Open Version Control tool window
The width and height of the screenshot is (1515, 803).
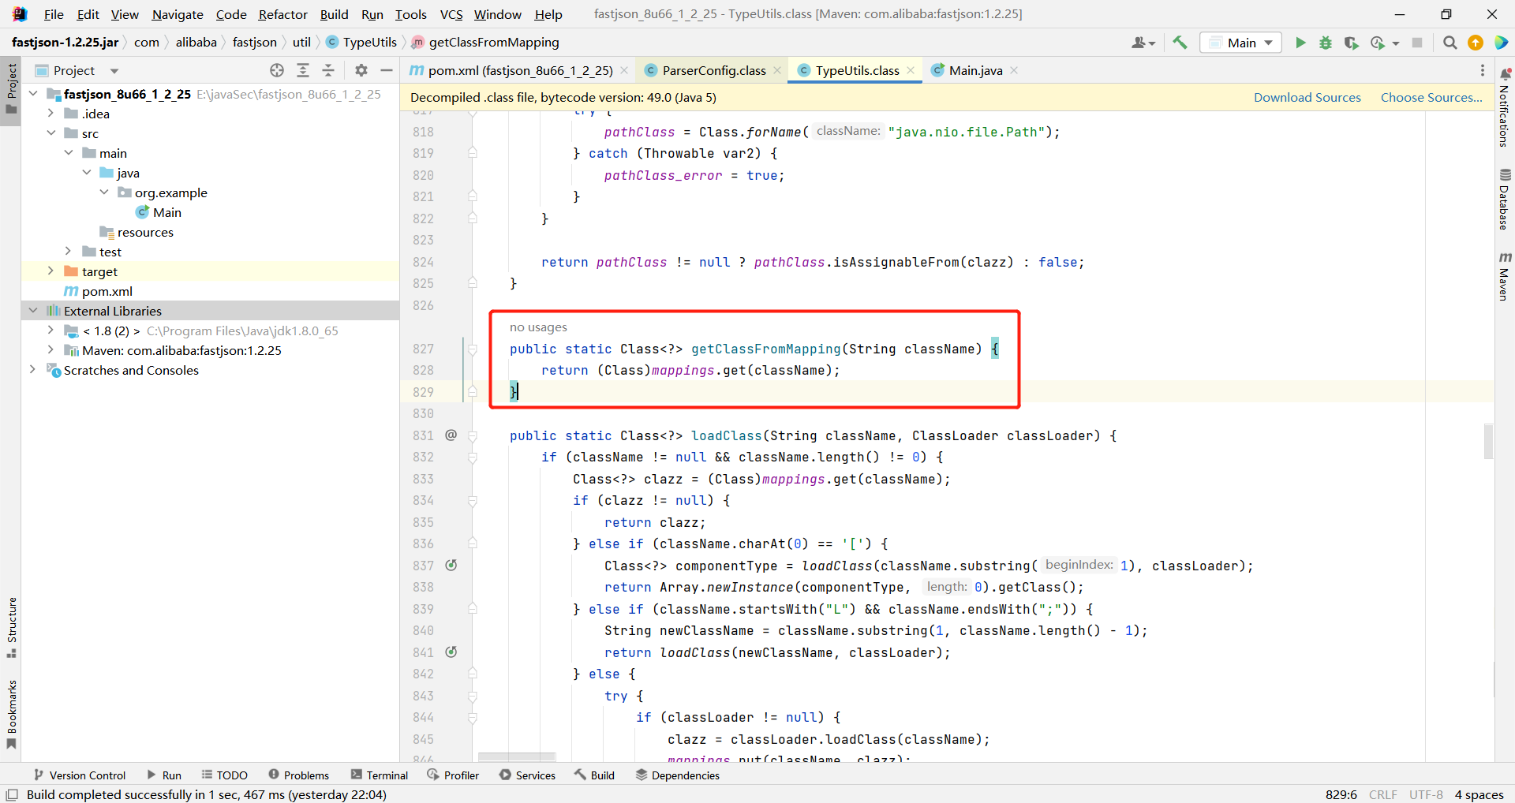[80, 775]
